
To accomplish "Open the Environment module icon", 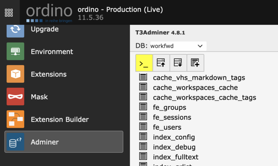I will pyautogui.click(x=15, y=51).
